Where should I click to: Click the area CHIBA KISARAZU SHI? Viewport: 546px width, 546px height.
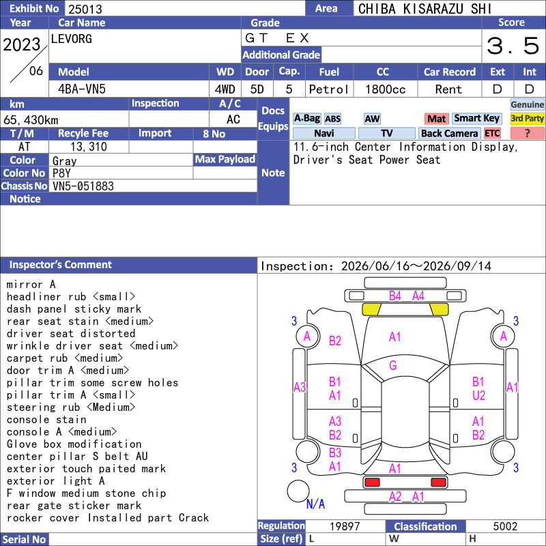pos(425,9)
